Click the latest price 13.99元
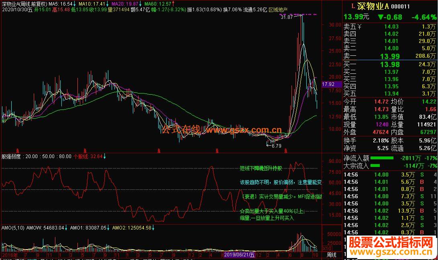This screenshot has height=260, width=438. tap(357, 17)
